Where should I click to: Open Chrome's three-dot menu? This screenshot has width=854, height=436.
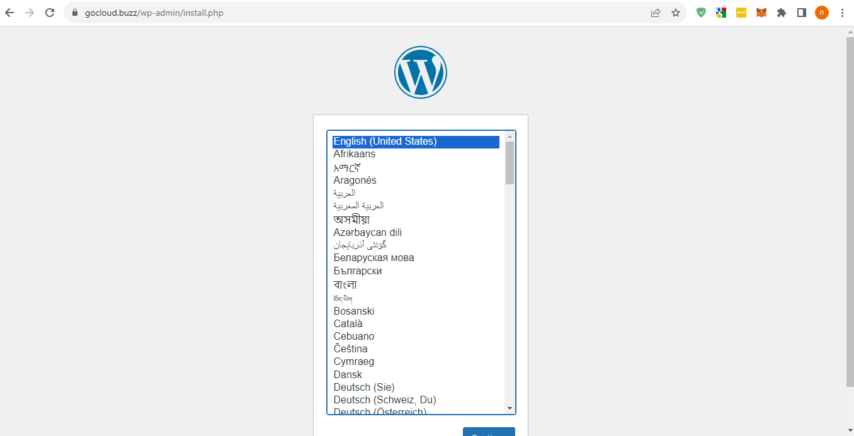click(x=842, y=13)
